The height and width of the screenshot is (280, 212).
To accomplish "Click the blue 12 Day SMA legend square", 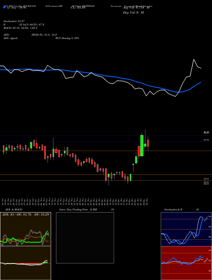I will click(4, 7).
